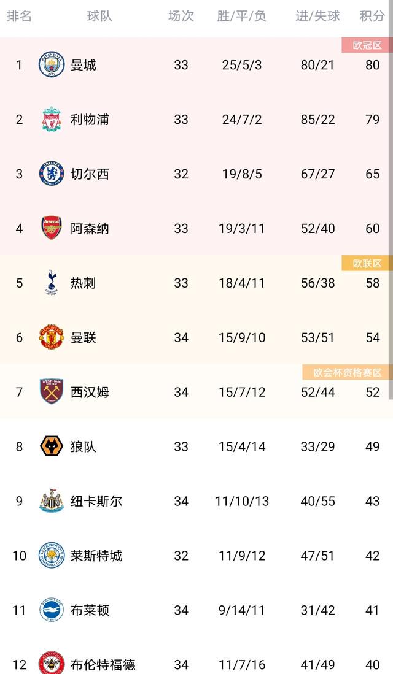
Task: Tap the 欧会杯资格赛区 zone tag
Action: pos(348,372)
